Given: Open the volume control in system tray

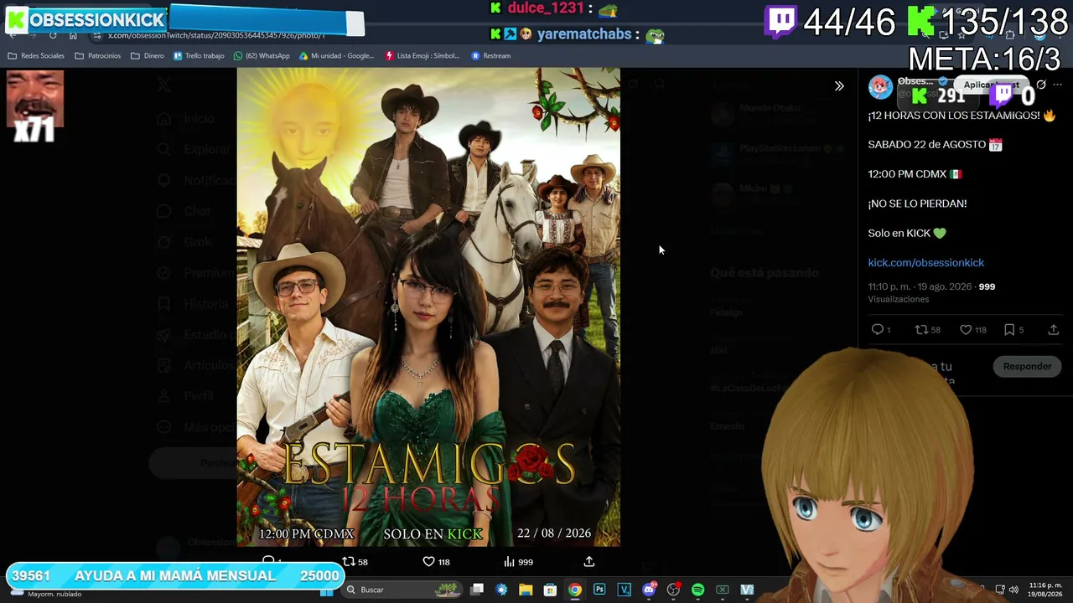Looking at the screenshot, I should point(1013,590).
